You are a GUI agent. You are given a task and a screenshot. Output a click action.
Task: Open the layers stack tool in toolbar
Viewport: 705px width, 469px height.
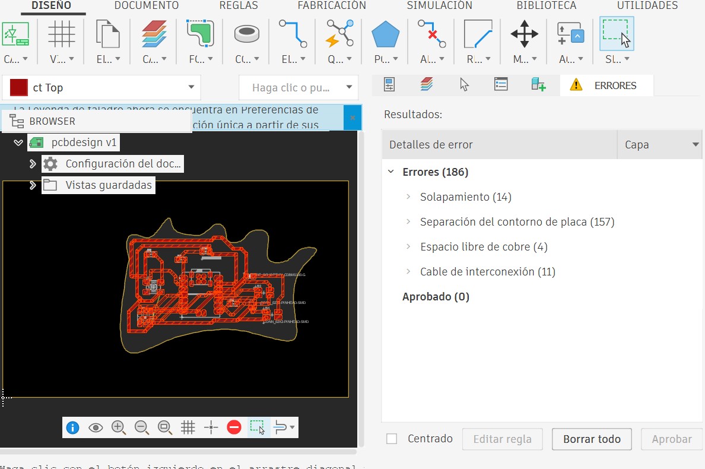coord(154,34)
